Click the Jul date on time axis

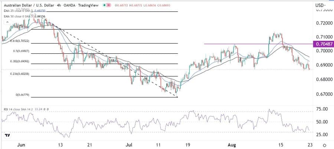point(129,145)
